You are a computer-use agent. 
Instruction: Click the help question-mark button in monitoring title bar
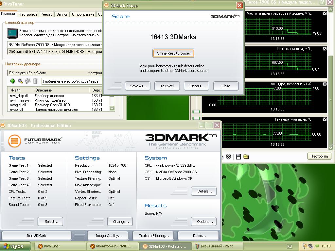point(322,2)
